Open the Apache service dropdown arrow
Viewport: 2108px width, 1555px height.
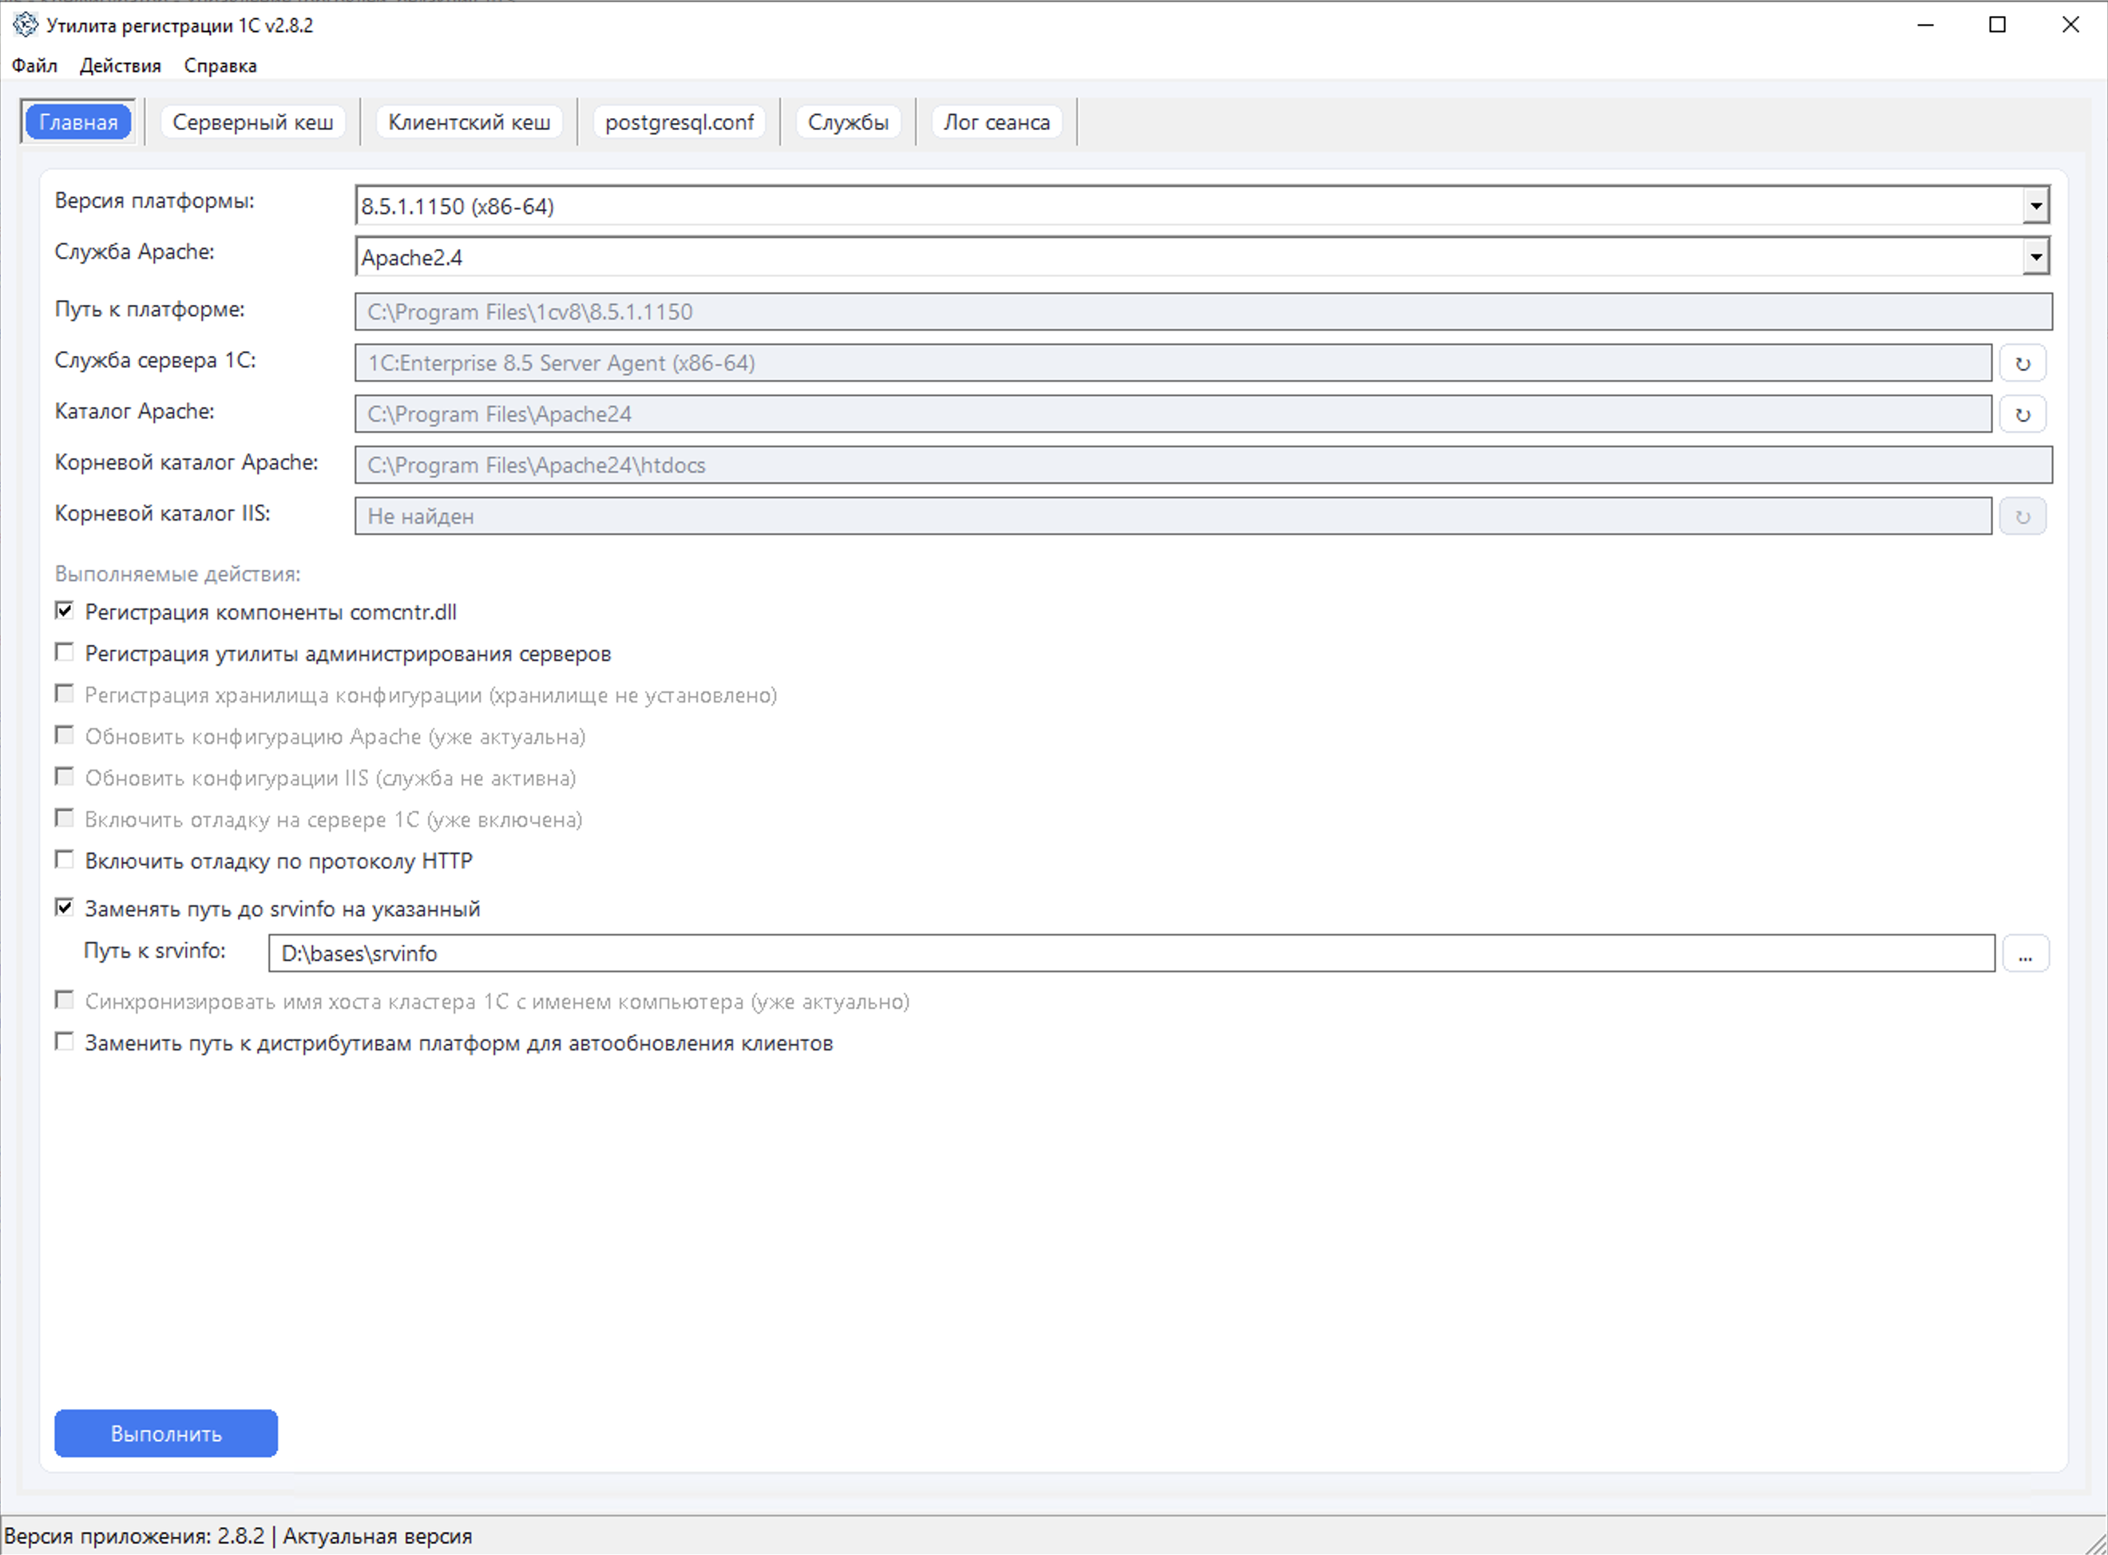(2035, 256)
